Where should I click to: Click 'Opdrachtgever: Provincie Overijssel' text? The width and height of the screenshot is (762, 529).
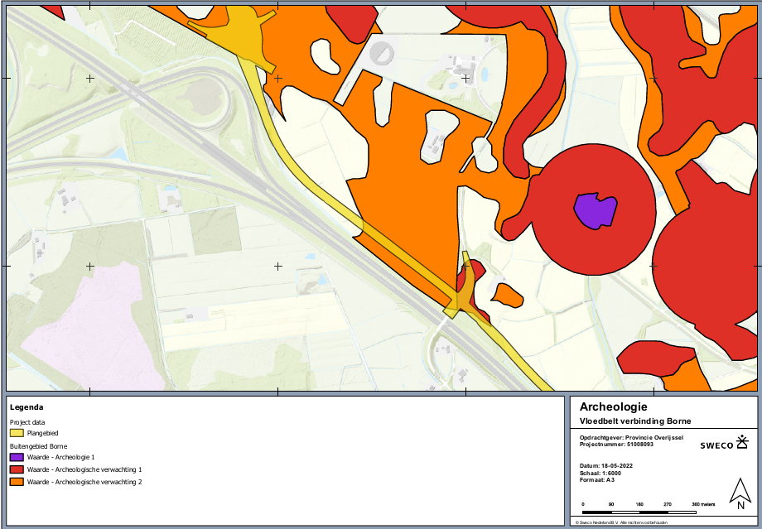click(x=632, y=437)
